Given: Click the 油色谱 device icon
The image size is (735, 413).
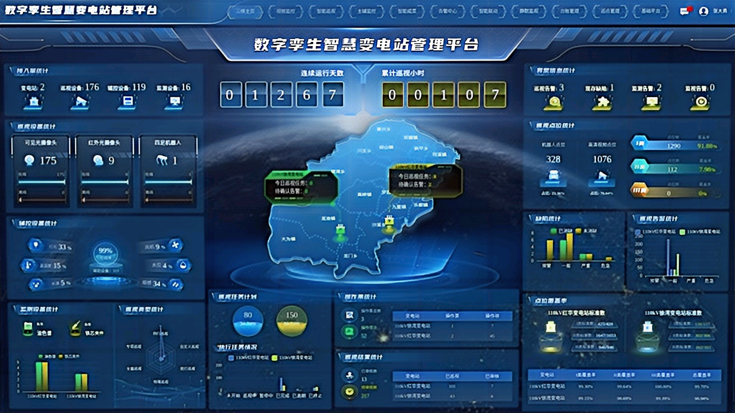Looking at the screenshot, I should point(28,328).
